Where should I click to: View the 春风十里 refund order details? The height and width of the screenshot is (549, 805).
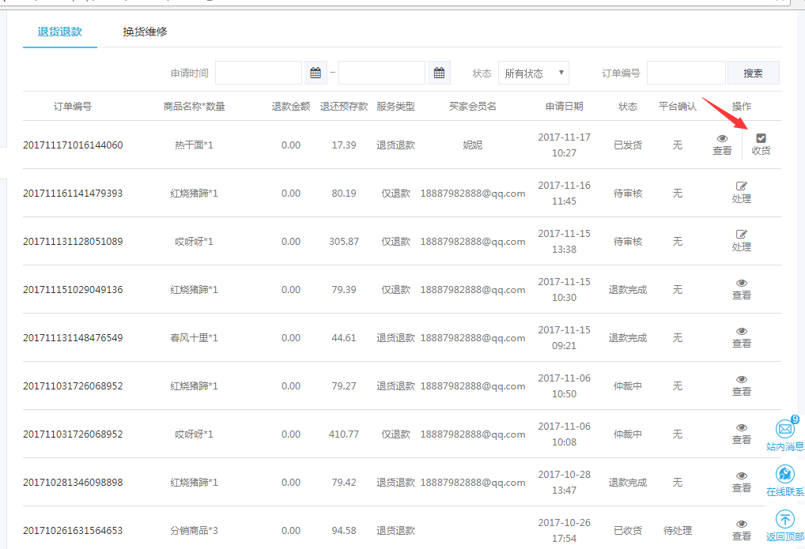pyautogui.click(x=741, y=337)
